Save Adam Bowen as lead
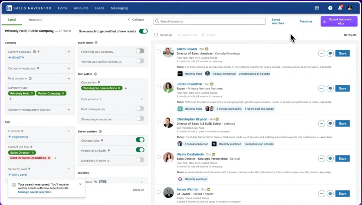The width and height of the screenshot is (362, 205). point(342,53)
